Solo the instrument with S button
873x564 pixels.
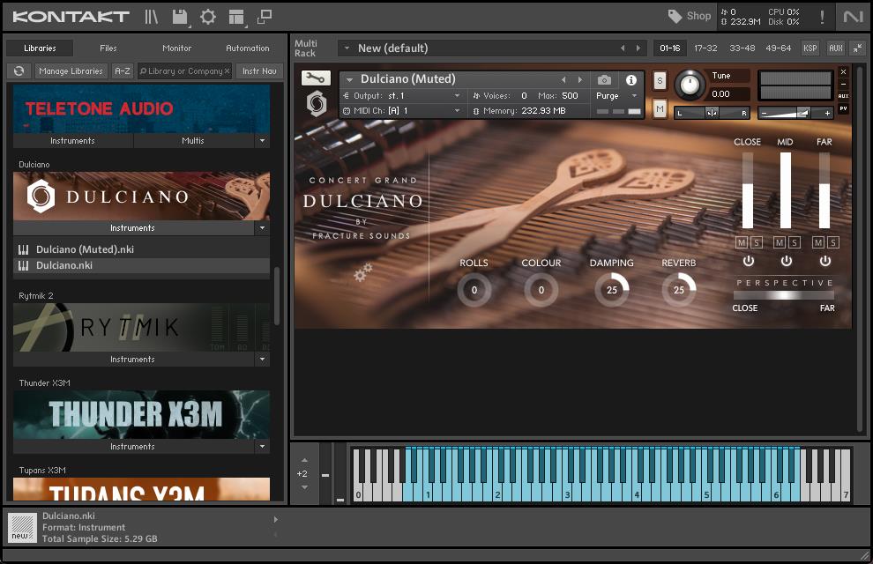[660, 81]
